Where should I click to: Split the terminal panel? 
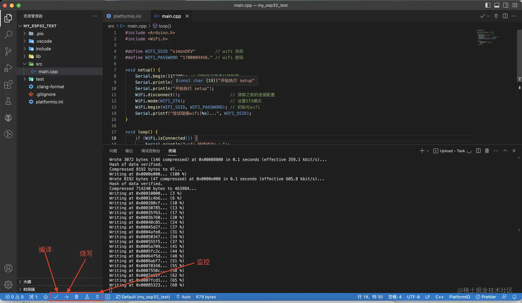click(478, 151)
